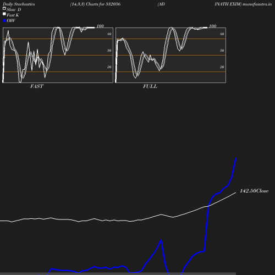Click the '80' axis label in FAST chart
Screen dimensions: 275x275
pyautogui.click(x=109, y=34)
